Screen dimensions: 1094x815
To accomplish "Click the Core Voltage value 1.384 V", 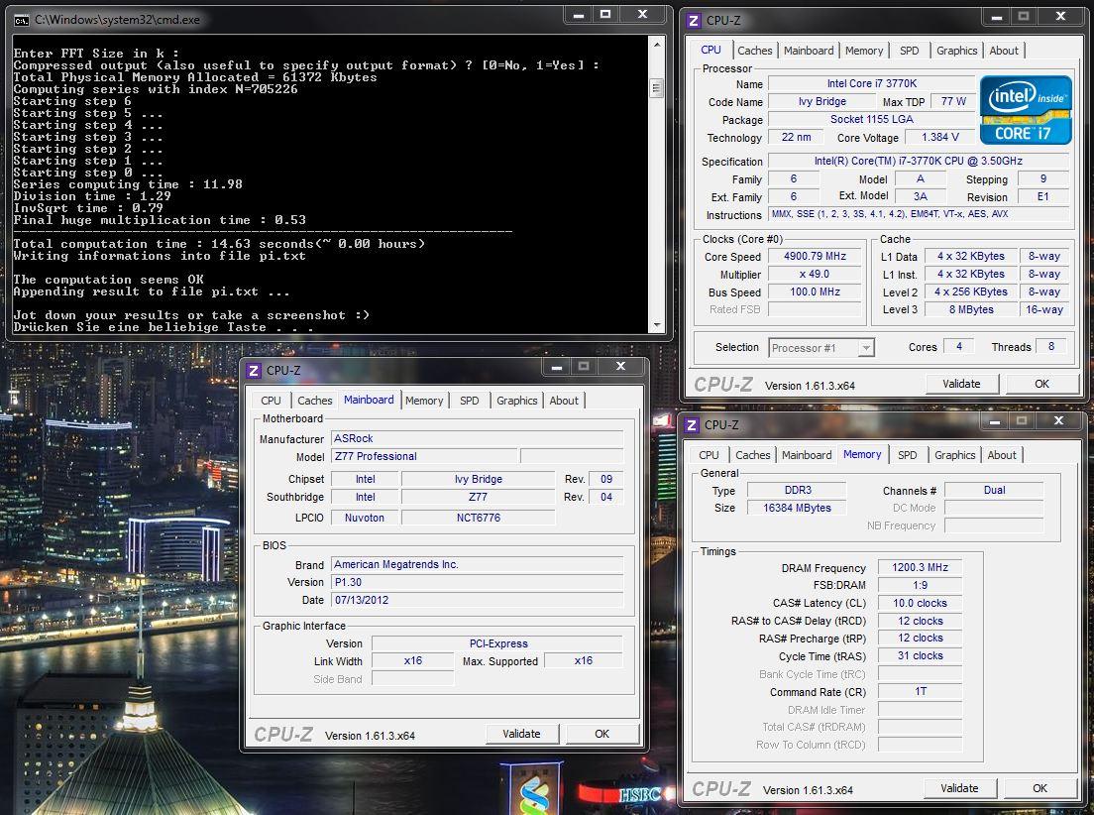I will [939, 138].
